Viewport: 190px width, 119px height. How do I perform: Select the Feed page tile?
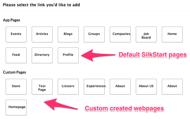click(x=16, y=55)
